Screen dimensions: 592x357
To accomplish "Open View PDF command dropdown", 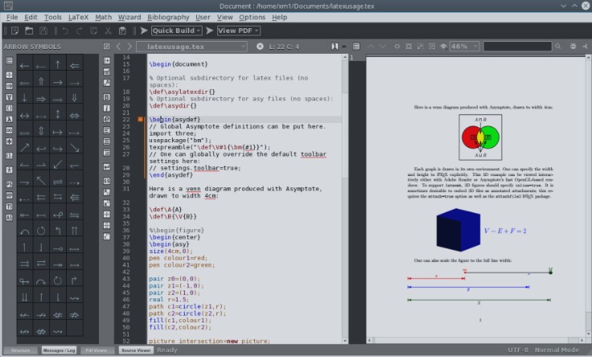I will tap(239, 31).
